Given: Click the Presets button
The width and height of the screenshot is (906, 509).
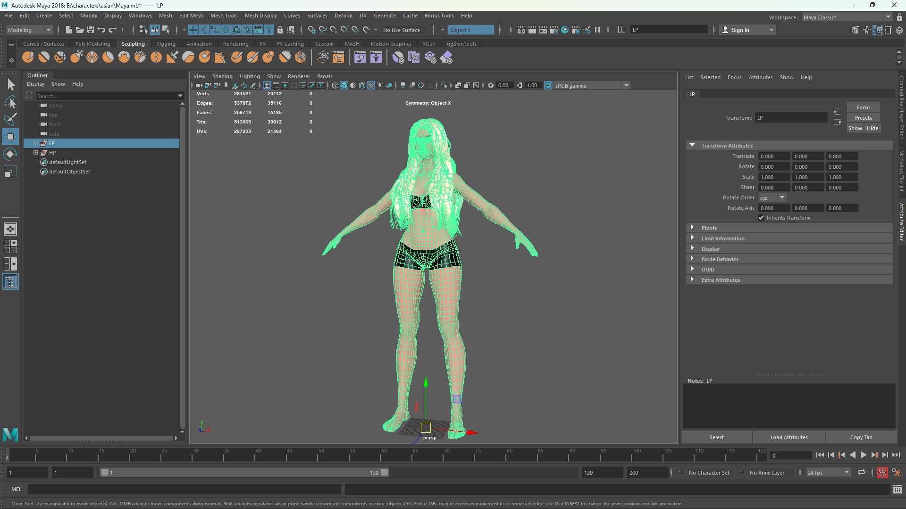Looking at the screenshot, I should tap(863, 118).
